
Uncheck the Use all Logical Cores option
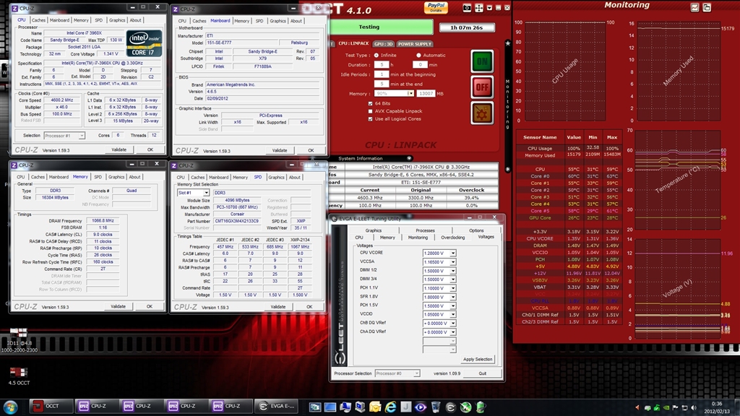(x=369, y=118)
